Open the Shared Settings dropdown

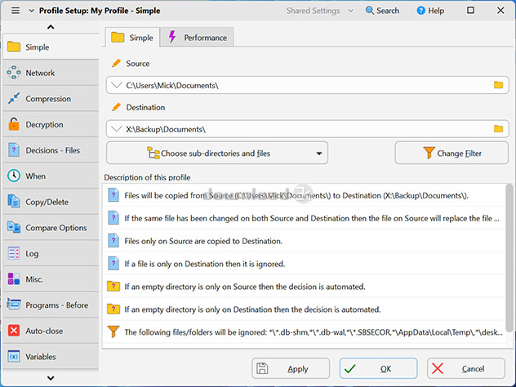[x=319, y=11]
